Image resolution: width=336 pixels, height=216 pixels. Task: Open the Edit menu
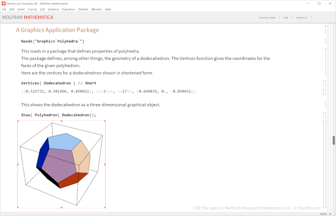click(12, 9)
